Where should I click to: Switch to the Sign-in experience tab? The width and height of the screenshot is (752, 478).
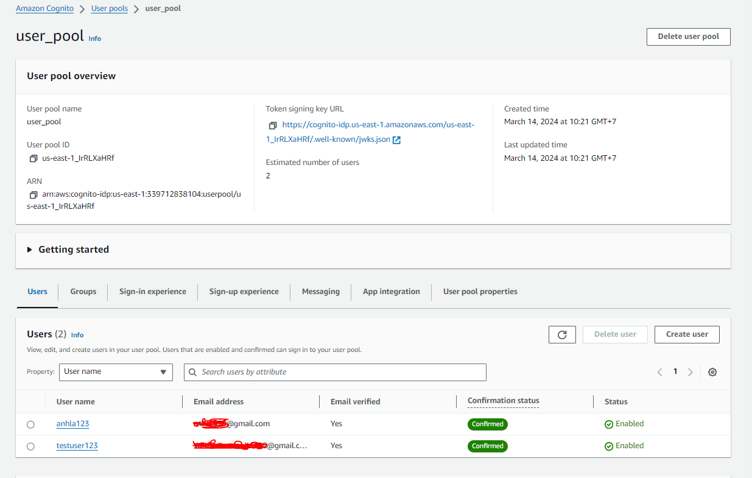click(x=153, y=292)
